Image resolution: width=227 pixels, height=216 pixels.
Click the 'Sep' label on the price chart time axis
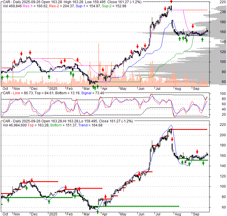[196, 89]
